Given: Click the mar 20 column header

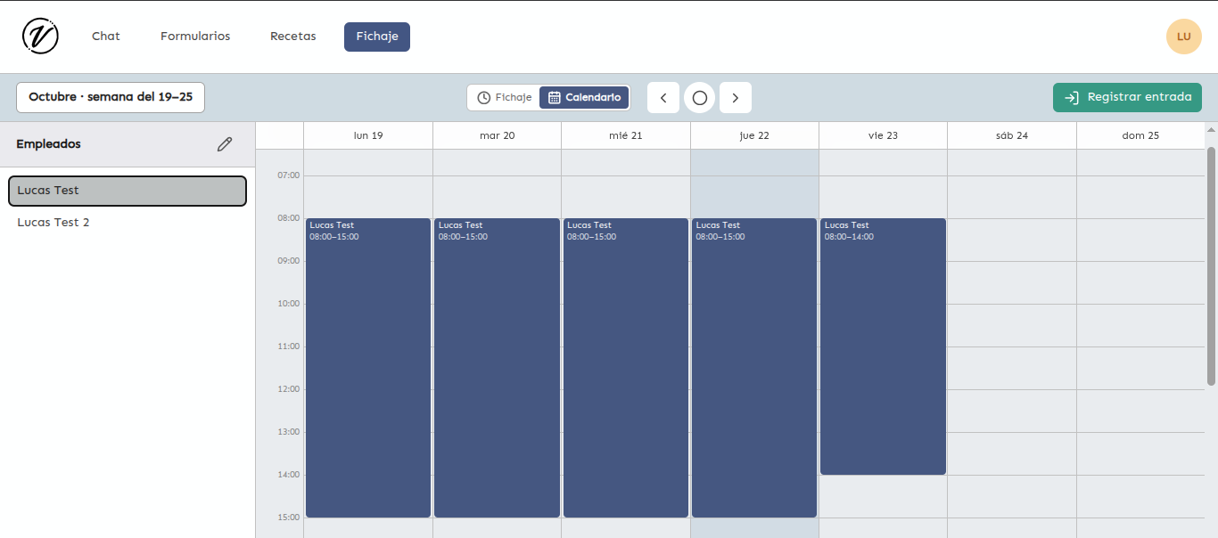Looking at the screenshot, I should click(497, 135).
